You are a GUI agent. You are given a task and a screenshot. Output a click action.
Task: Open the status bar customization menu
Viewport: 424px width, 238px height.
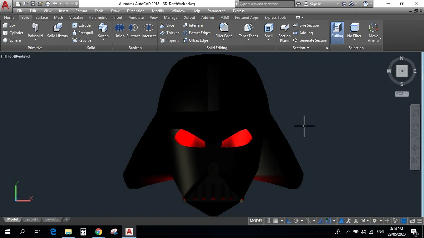point(420,221)
